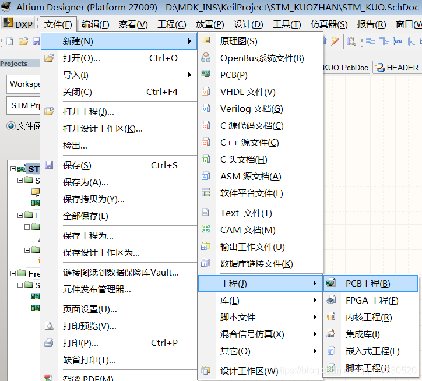Expand the 混合信号仿真(X) submenu arrow

315,334
